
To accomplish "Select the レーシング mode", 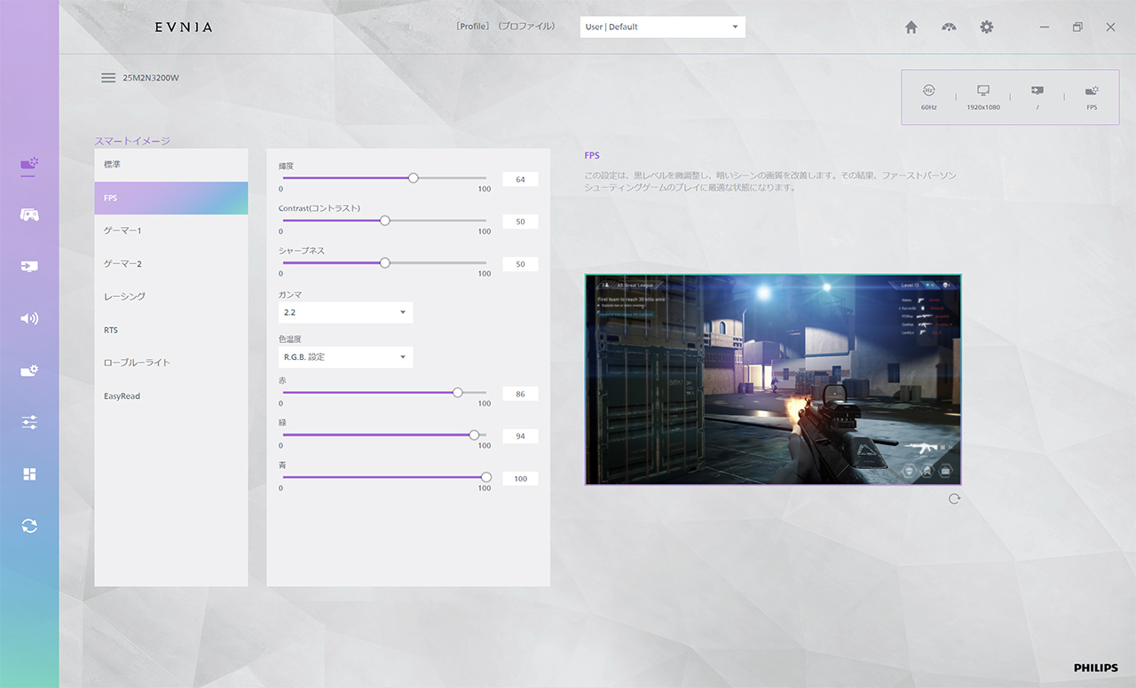I will tap(171, 297).
